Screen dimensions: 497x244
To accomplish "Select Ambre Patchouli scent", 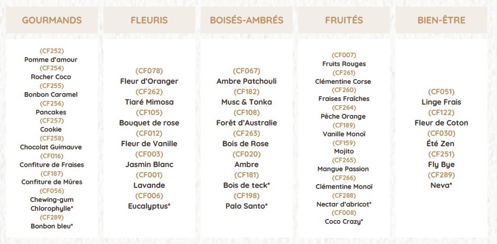I will (x=246, y=81).
